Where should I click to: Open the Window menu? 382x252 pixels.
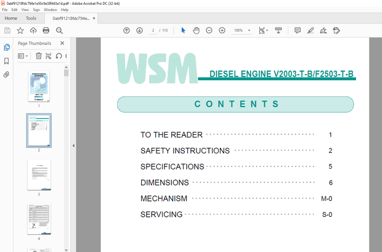point(50,10)
